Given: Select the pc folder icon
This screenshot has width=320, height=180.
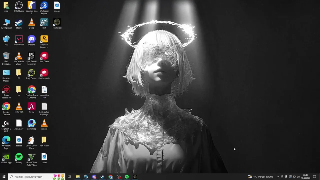Looking at the screenshot, I should (19, 91).
